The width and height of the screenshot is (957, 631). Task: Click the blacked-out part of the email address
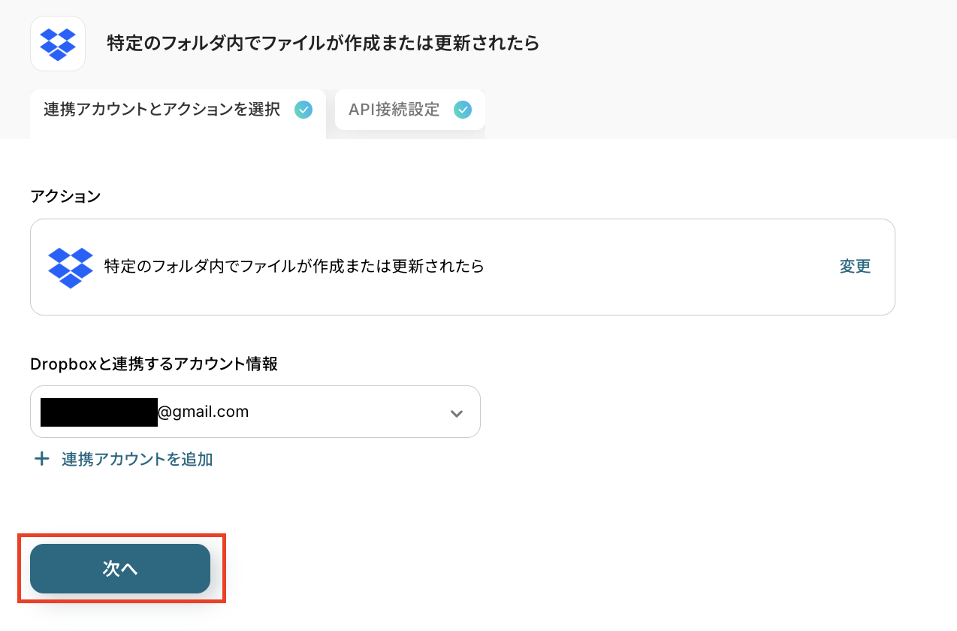pyautogui.click(x=99, y=412)
